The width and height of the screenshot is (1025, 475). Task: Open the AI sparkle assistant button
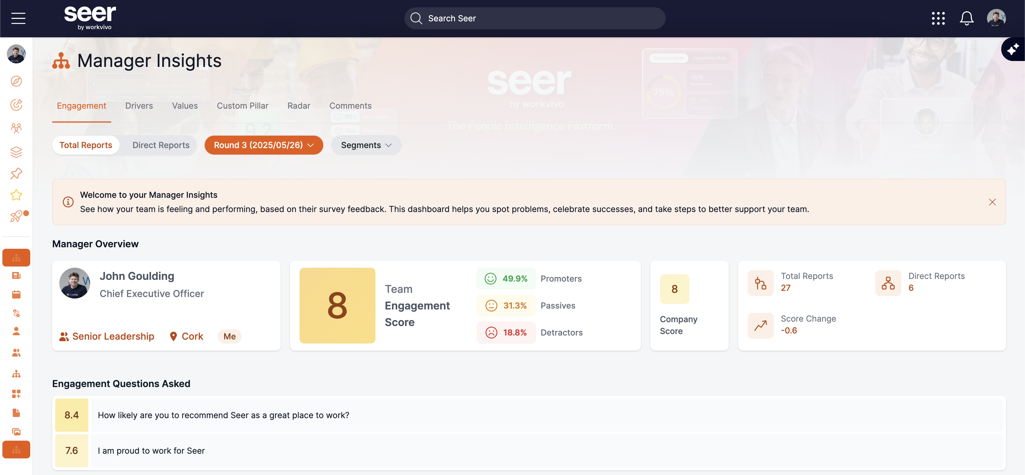(x=1013, y=49)
